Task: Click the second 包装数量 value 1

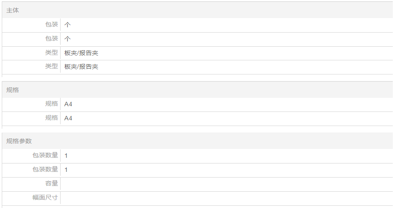Action: 66,170
